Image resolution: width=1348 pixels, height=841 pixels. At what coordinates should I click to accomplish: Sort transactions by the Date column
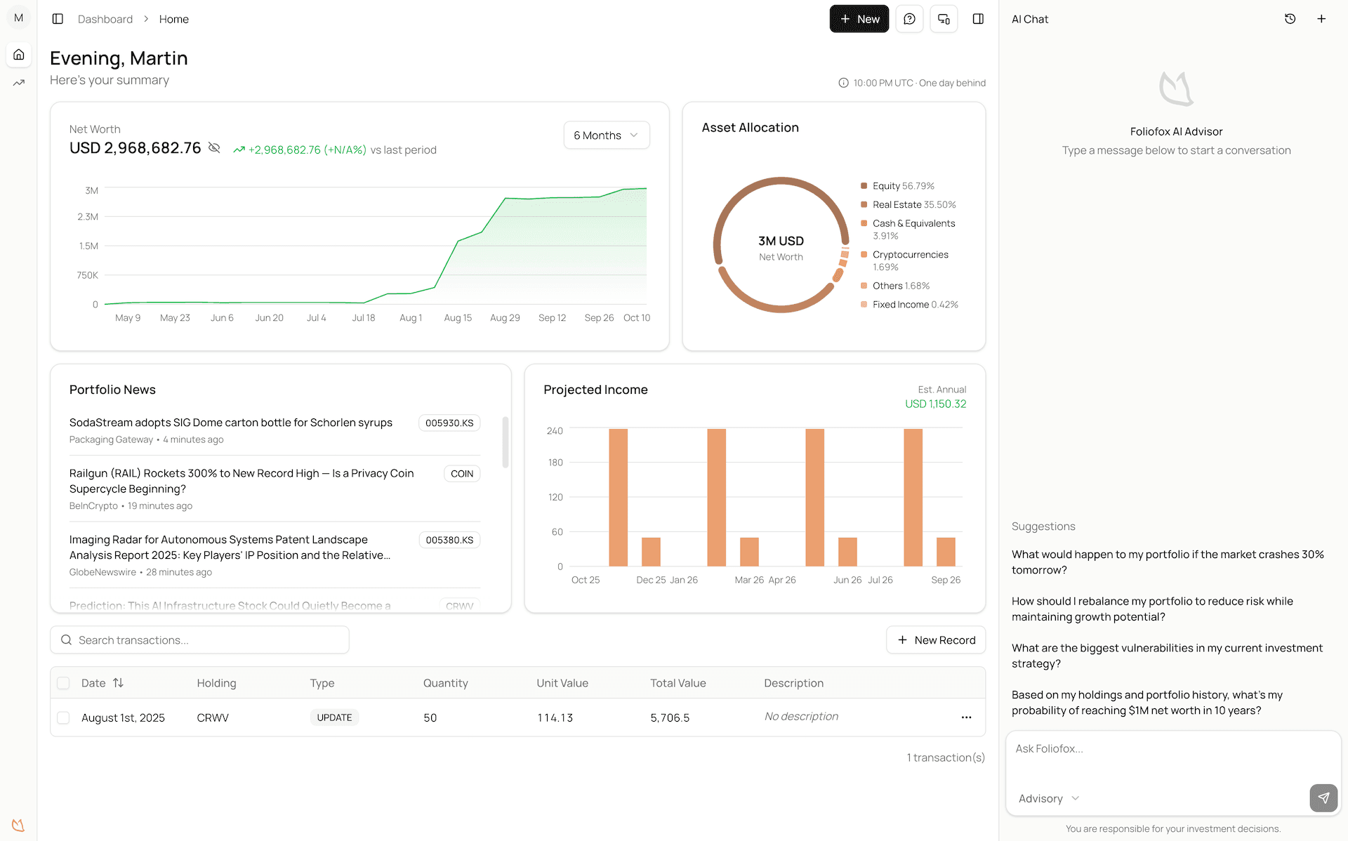pyautogui.click(x=118, y=683)
